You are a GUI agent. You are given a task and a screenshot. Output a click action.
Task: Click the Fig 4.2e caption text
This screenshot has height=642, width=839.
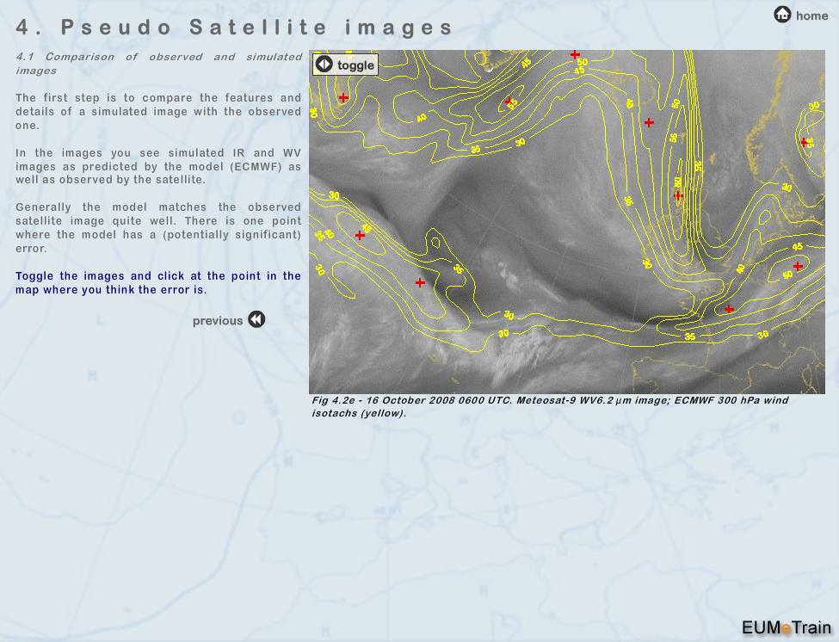point(549,406)
